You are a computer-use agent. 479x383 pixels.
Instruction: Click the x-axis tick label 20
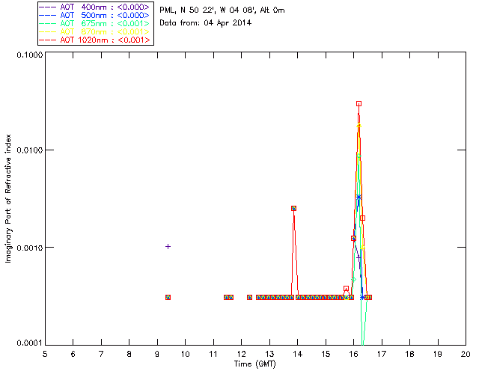point(466,354)
